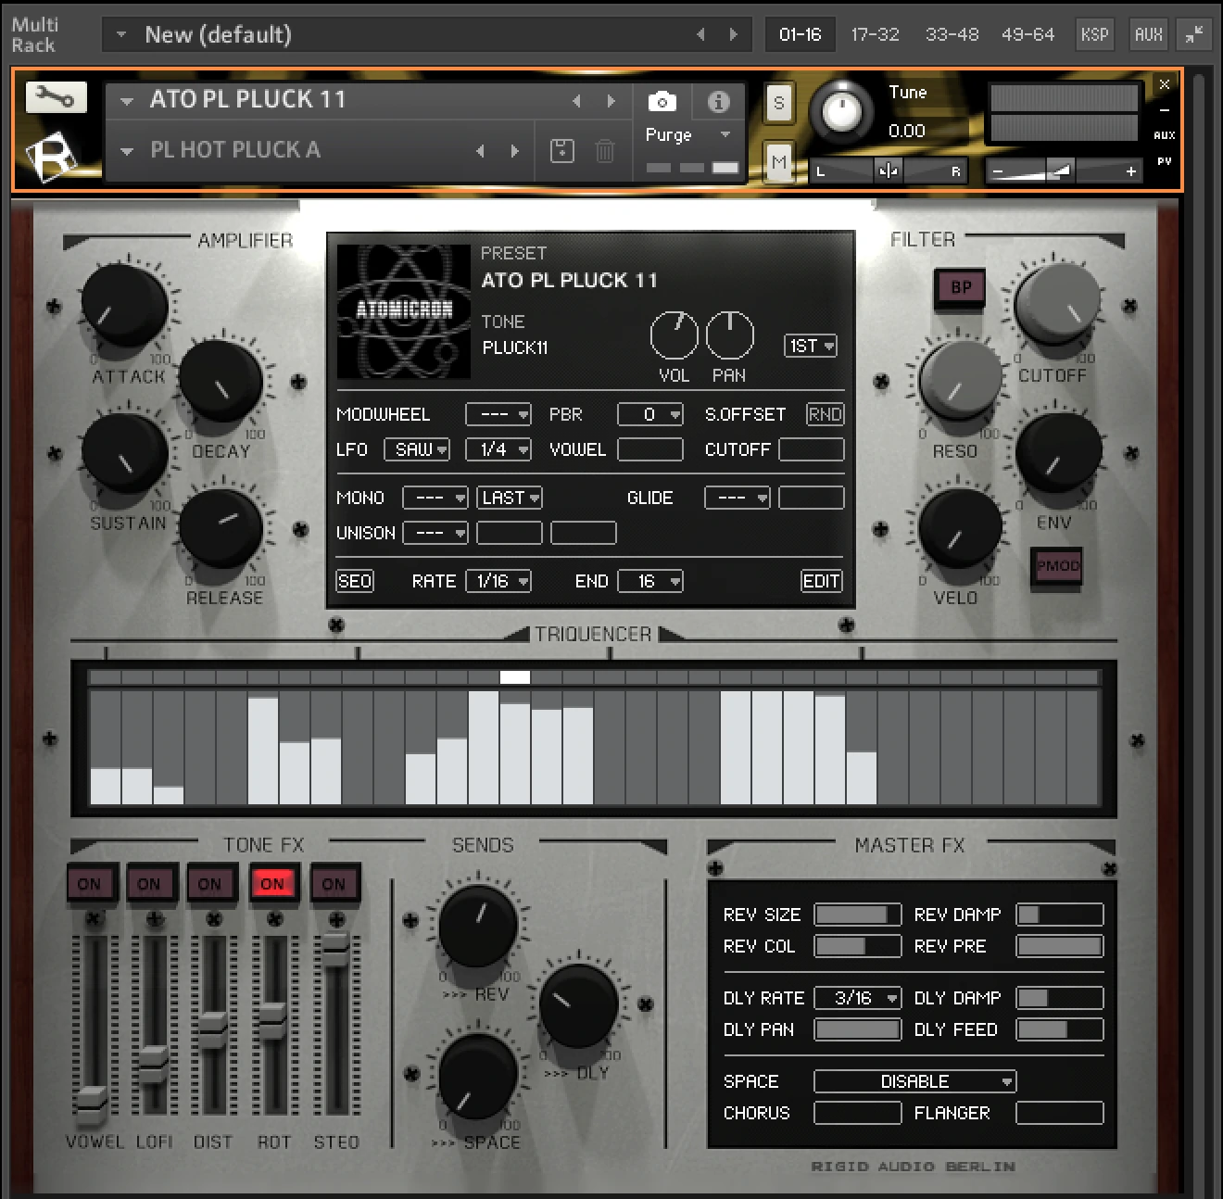Click the Attack knob
This screenshot has width=1223, height=1199.
[x=125, y=305]
